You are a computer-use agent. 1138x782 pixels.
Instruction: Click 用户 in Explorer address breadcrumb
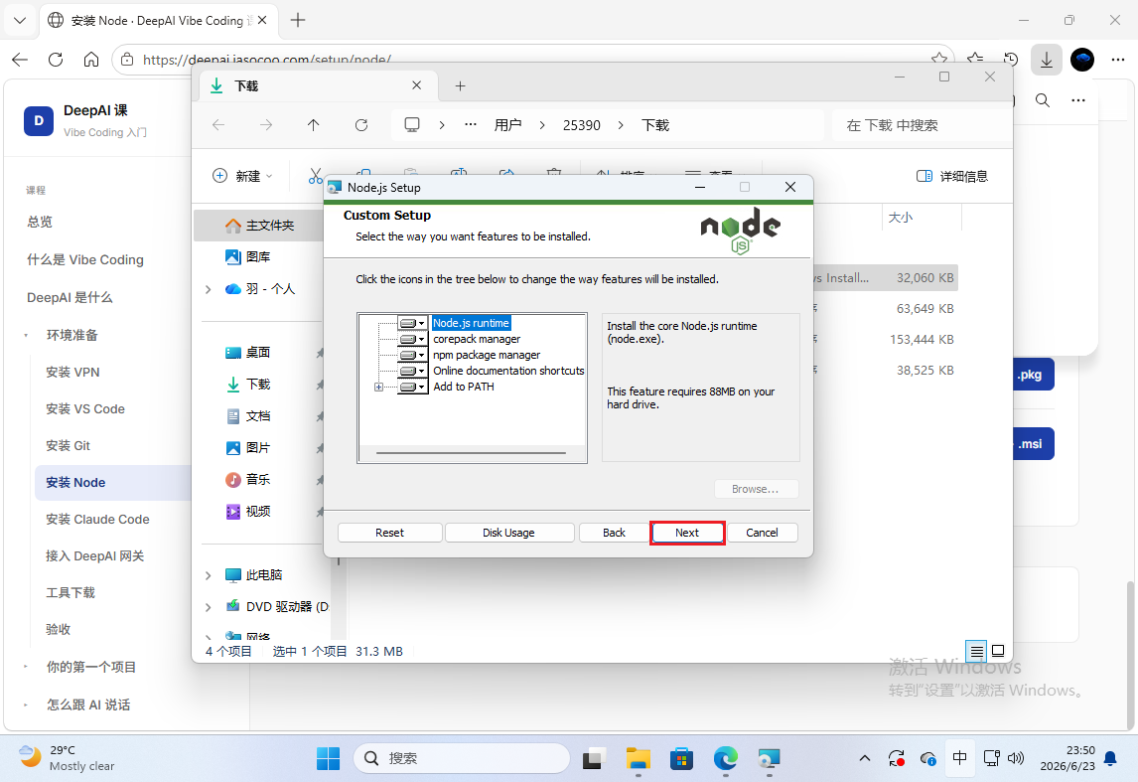[508, 125]
